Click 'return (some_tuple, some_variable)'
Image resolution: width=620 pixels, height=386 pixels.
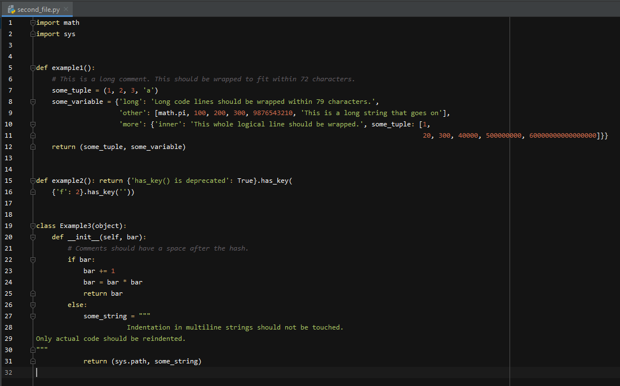tap(118, 147)
